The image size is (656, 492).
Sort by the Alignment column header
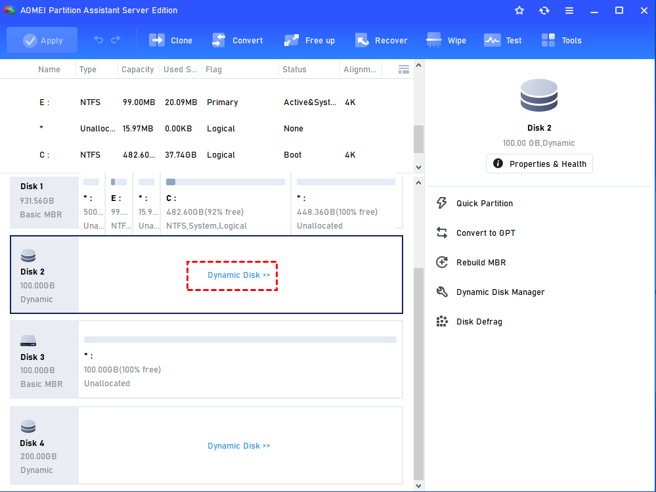[360, 70]
